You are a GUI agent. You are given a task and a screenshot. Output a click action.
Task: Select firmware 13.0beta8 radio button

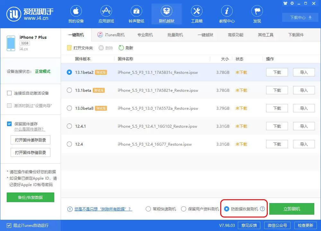coord(69,108)
